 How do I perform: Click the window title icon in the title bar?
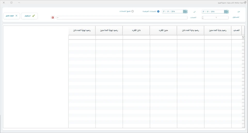coord(245,3)
